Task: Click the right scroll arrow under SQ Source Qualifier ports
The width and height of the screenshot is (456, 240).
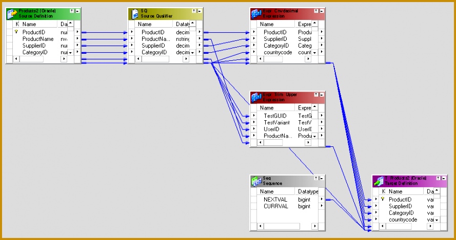Action: [x=186, y=59]
